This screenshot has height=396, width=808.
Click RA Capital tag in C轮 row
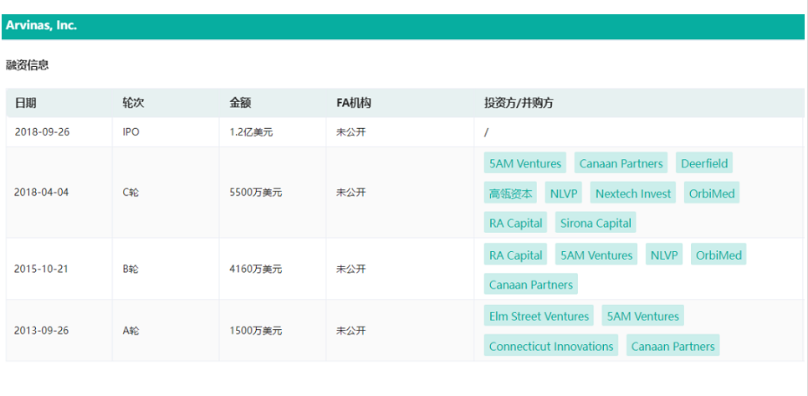515,223
